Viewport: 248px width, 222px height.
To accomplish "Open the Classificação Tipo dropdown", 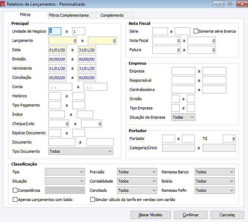I will pyautogui.click(x=65, y=172).
